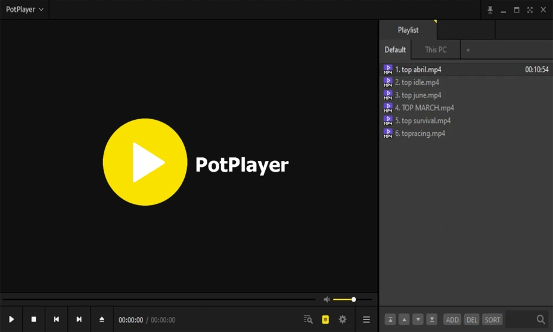Click the MP4 file icon of top idle.mp4
Screen dimensions: 553x332
coord(388,82)
